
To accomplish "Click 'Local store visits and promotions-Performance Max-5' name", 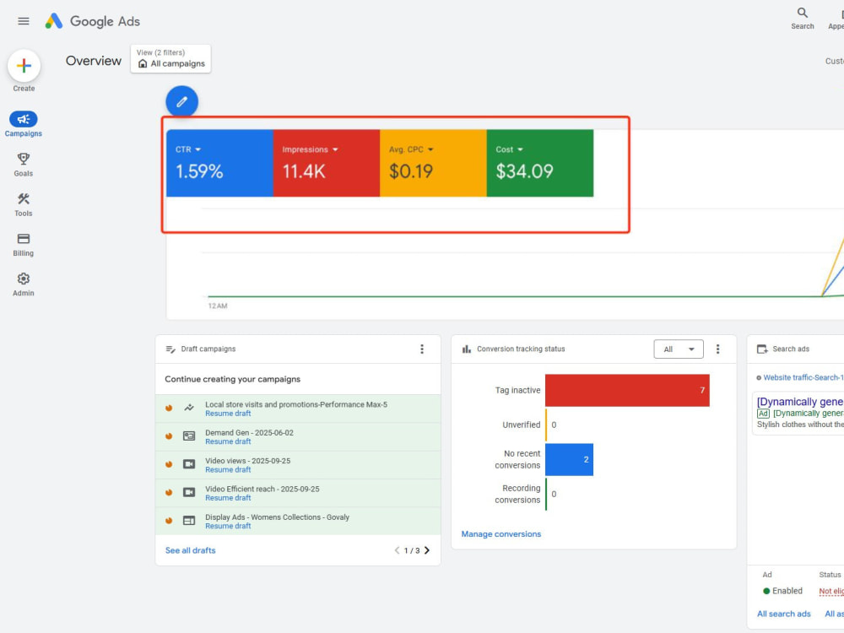I will point(296,404).
